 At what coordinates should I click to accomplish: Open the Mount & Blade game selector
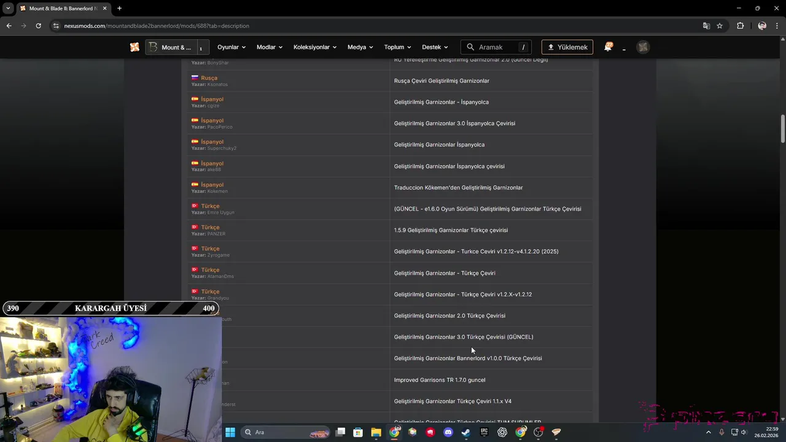pos(177,47)
